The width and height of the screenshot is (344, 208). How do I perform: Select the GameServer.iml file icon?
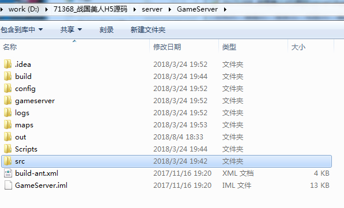click(x=8, y=185)
